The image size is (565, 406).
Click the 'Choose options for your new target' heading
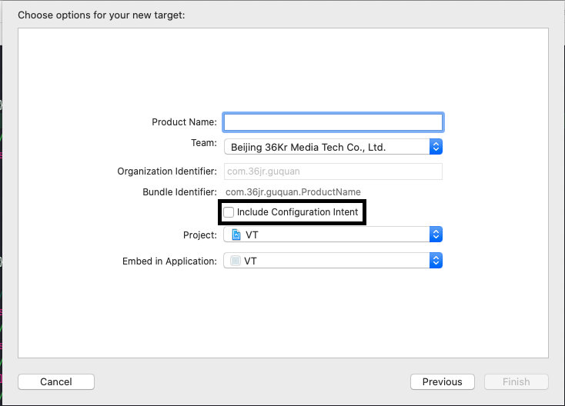point(102,15)
